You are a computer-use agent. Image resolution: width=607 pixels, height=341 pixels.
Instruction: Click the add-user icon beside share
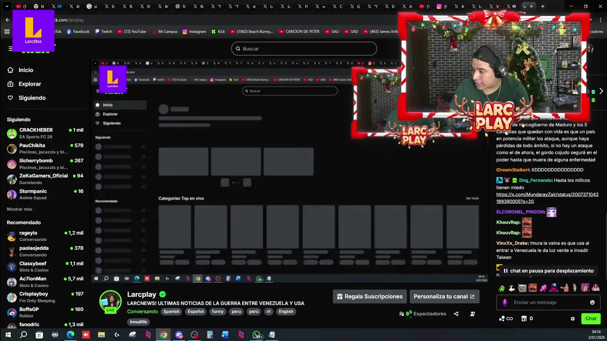(x=472, y=314)
